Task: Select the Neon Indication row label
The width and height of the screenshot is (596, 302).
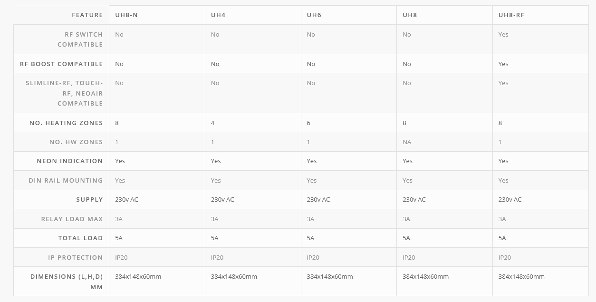Action: pos(70,161)
